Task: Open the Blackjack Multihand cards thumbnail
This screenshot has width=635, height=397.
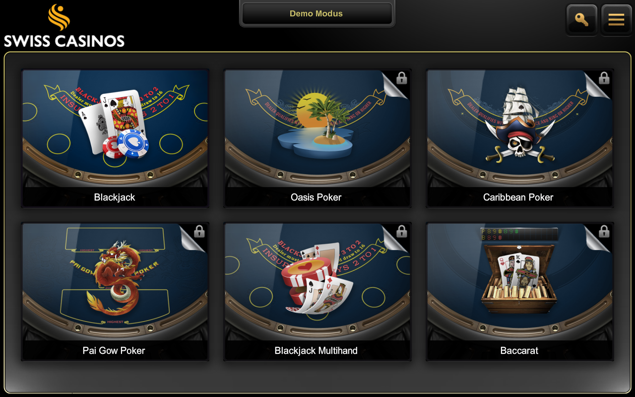Action: coord(317,282)
